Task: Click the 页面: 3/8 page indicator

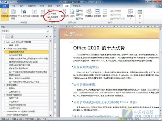Action: click(x=5, y=119)
